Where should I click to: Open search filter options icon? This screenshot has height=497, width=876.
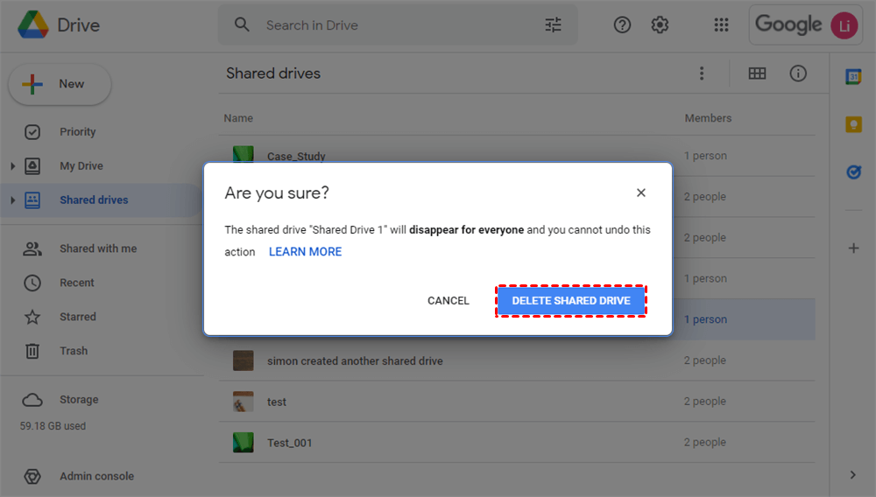pyautogui.click(x=553, y=25)
